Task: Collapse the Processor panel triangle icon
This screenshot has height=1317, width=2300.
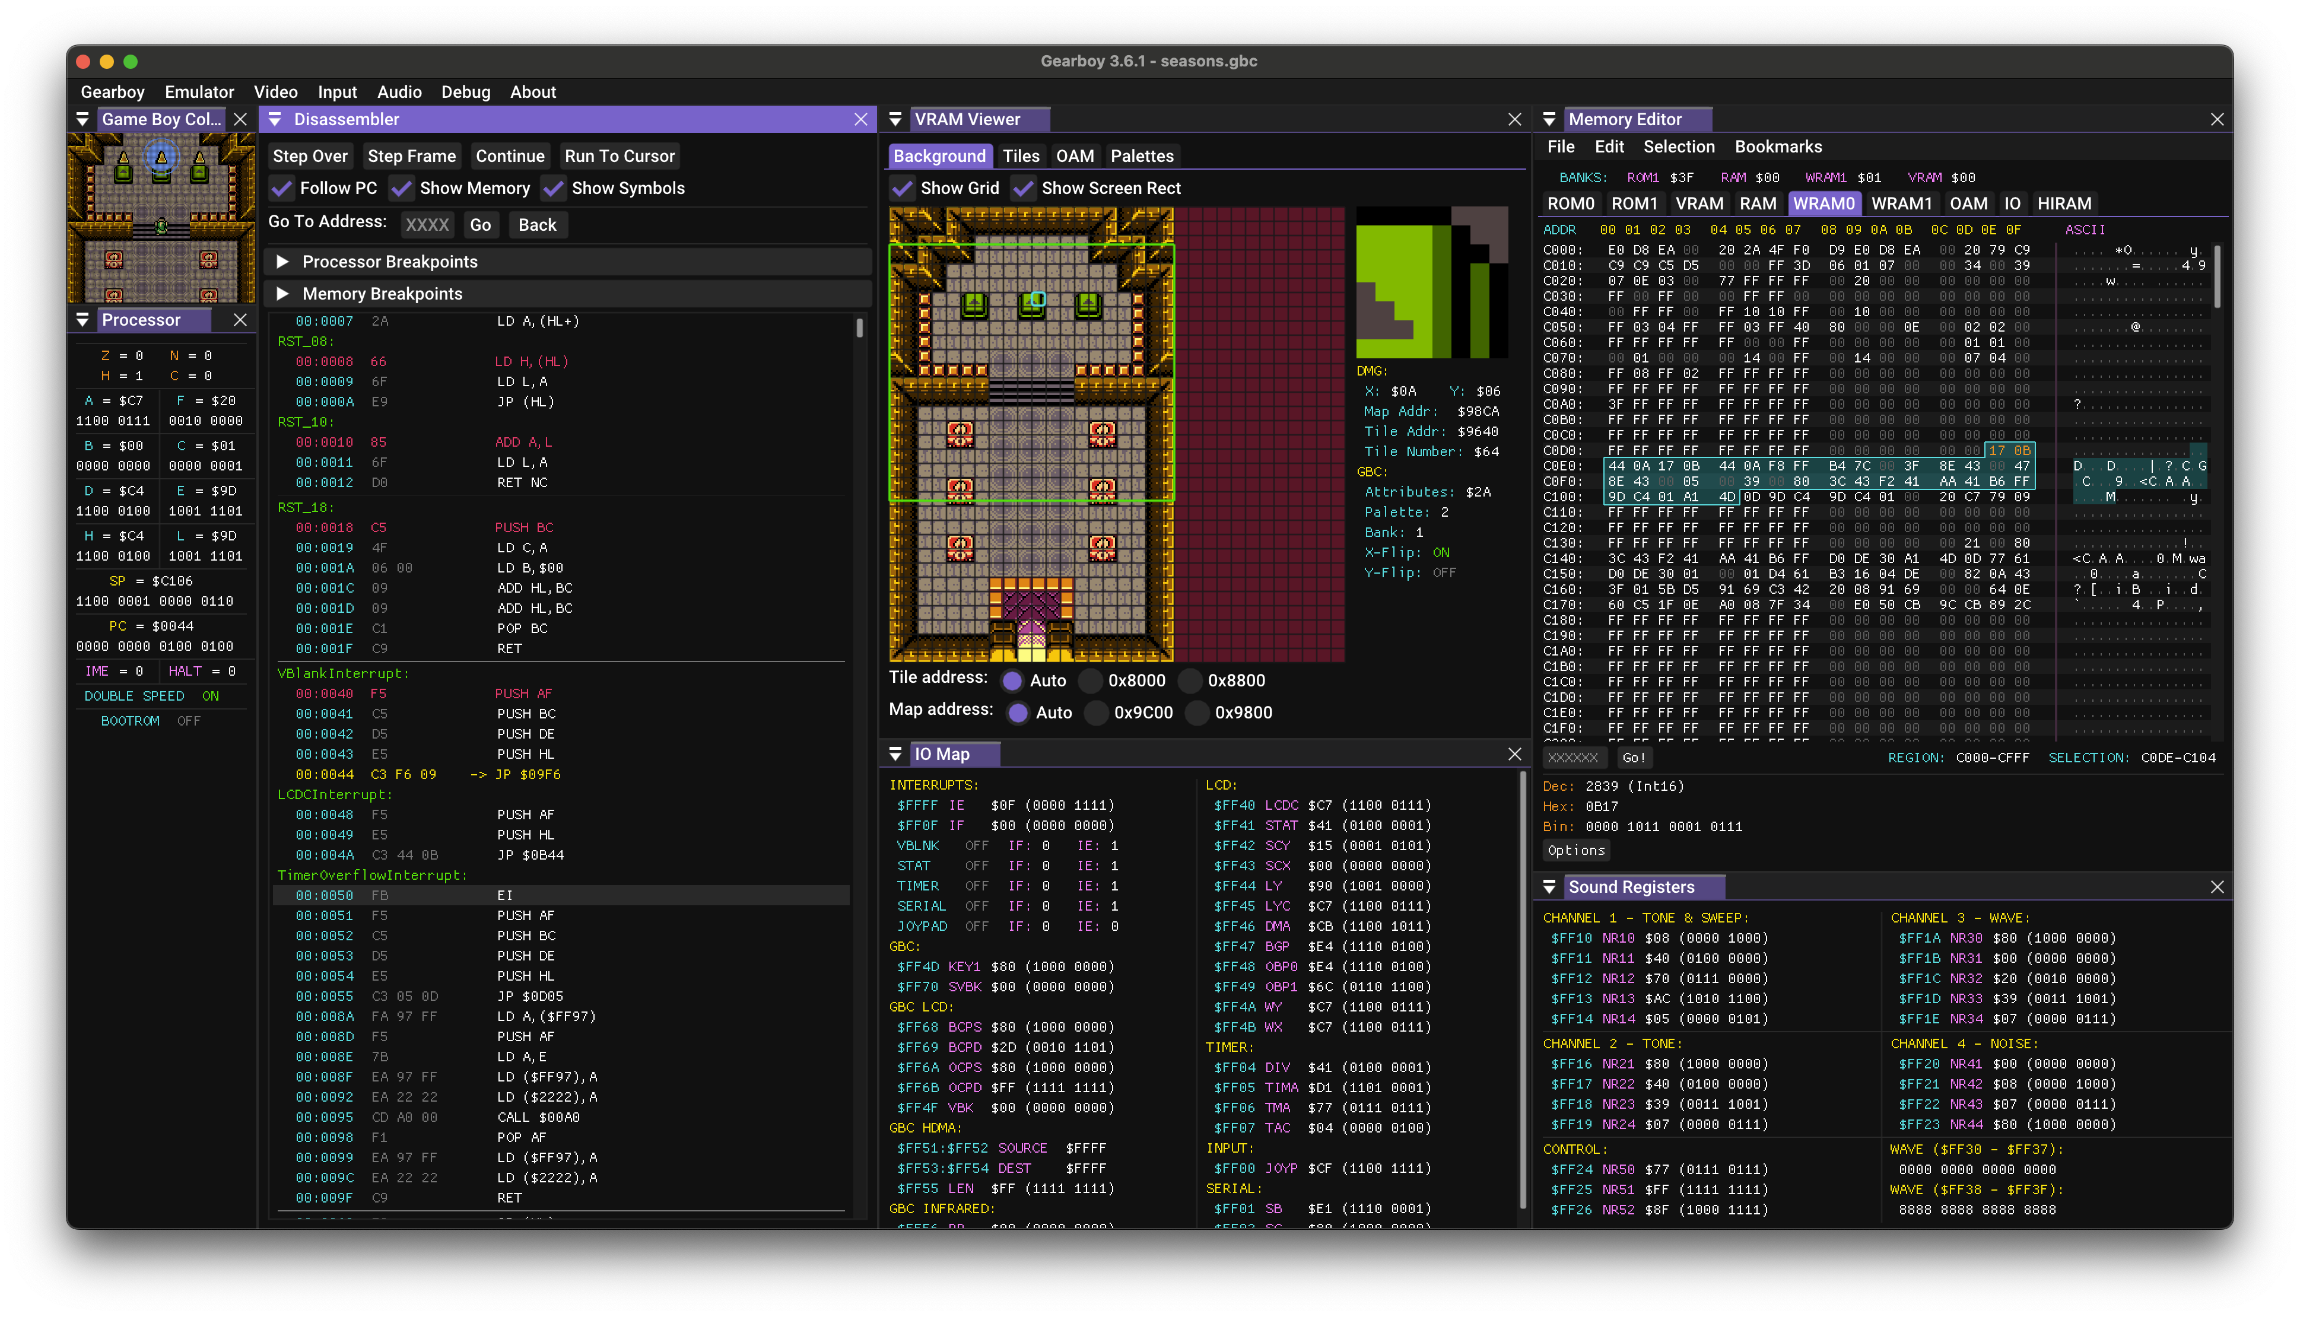Action: pyautogui.click(x=82, y=320)
